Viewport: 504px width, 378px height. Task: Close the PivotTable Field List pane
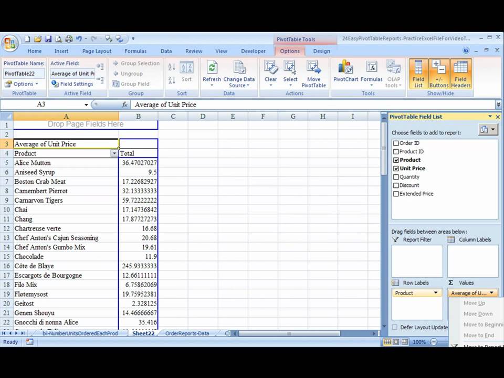(498, 117)
